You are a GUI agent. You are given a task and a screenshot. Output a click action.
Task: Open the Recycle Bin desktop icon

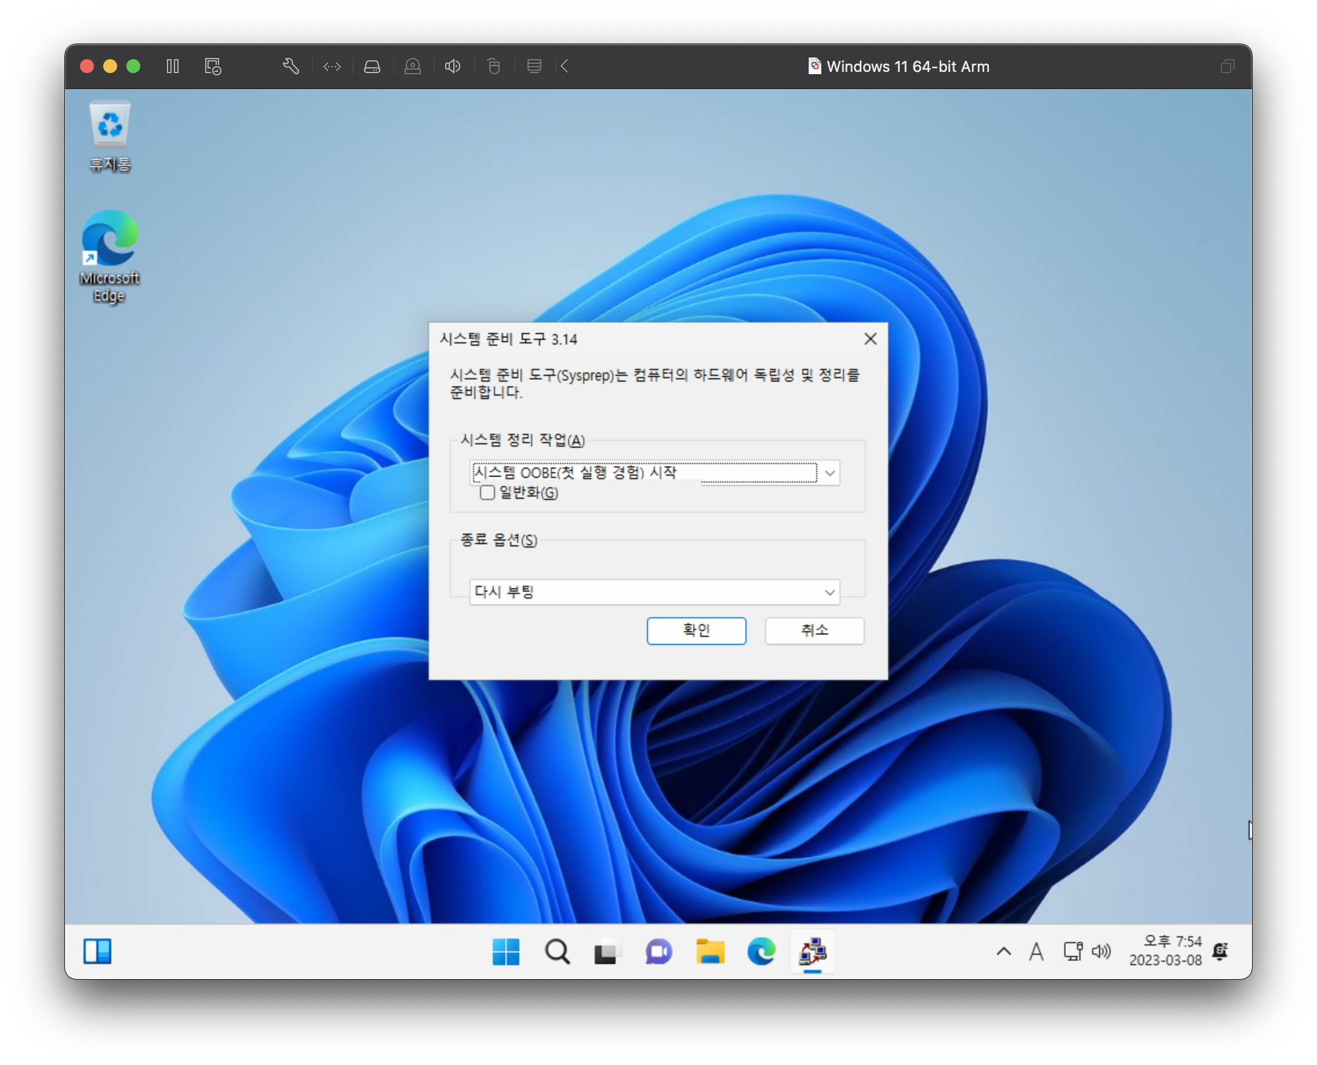pos(110,136)
